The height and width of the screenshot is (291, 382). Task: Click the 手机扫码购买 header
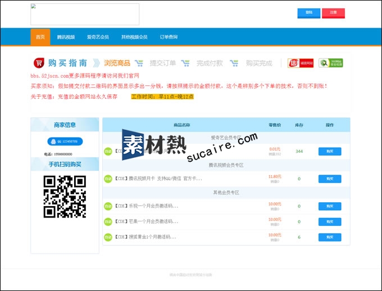(x=65, y=164)
